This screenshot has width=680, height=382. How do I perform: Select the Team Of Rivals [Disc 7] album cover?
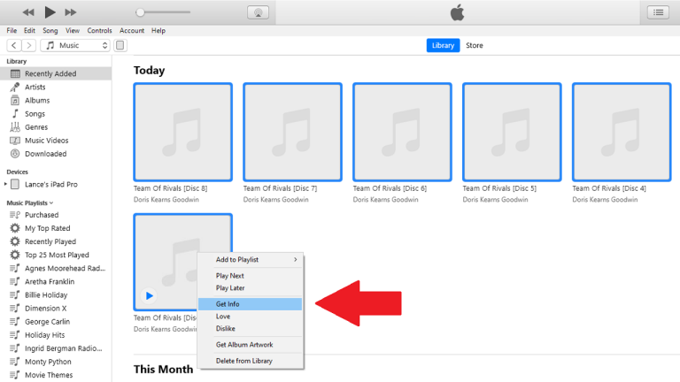(293, 132)
